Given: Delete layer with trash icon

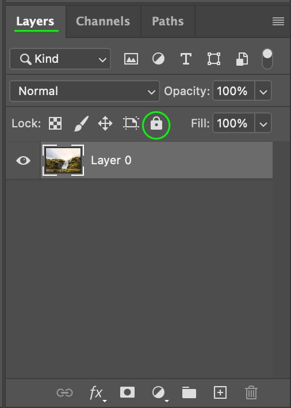Looking at the screenshot, I should [x=251, y=392].
